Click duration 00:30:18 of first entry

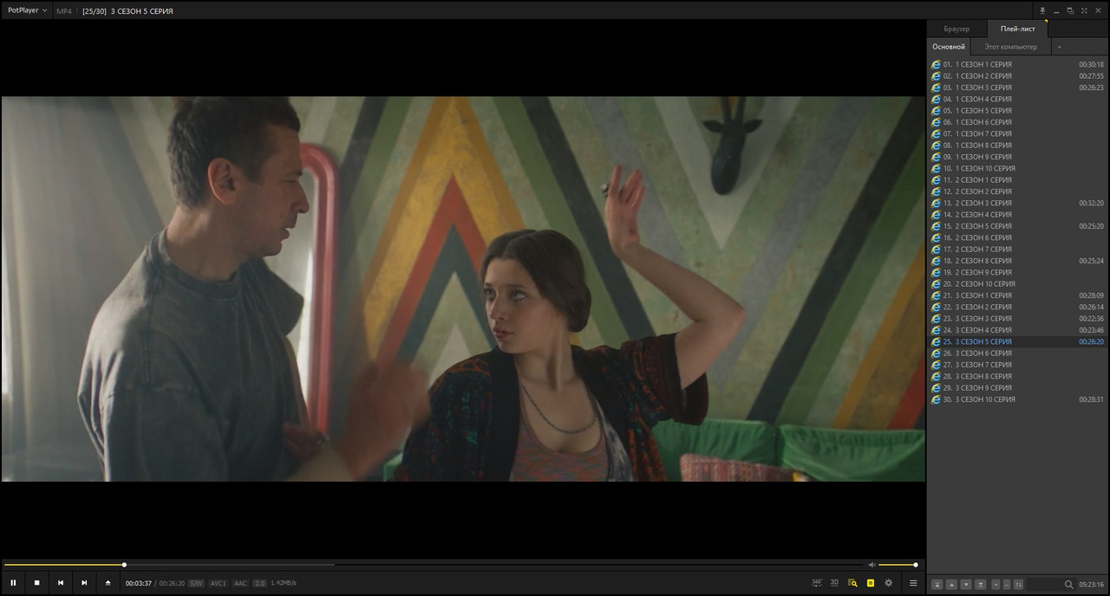click(1091, 64)
